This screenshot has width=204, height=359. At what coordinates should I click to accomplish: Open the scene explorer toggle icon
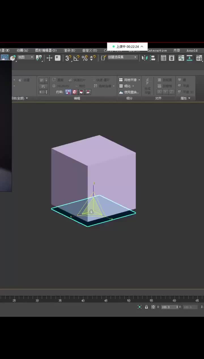click(x=163, y=58)
